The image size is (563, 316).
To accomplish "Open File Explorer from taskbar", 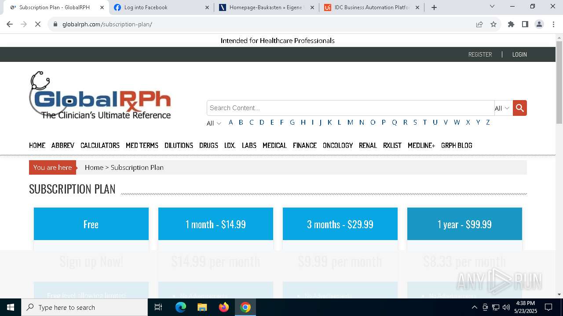I will [x=202, y=307].
